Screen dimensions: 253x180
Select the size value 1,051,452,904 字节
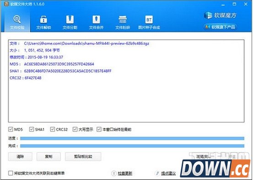point(42,50)
